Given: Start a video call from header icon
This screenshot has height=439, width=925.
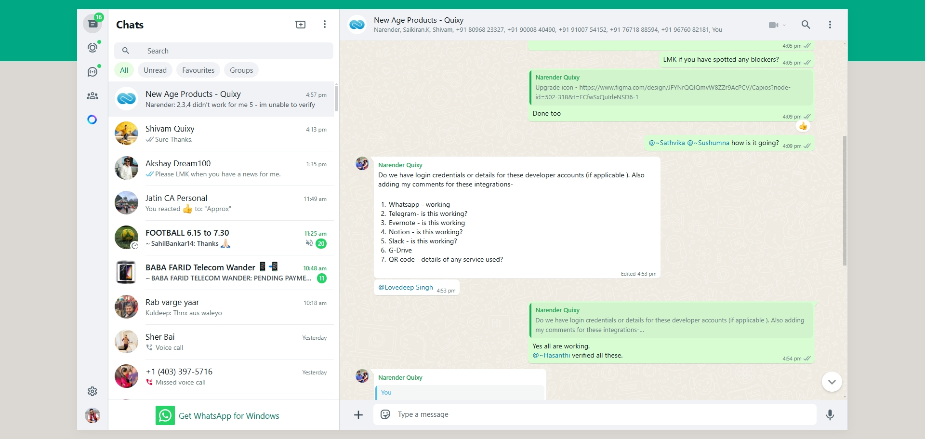Looking at the screenshot, I should point(773,25).
